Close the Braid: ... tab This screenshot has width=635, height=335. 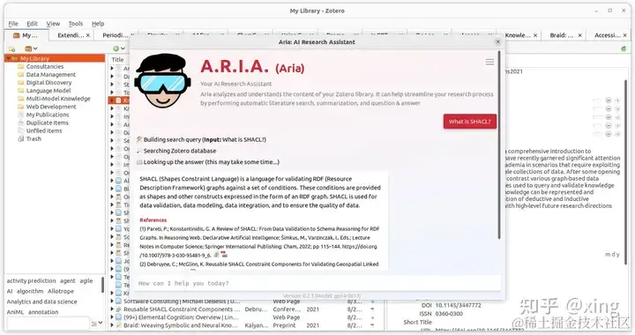click(580, 35)
